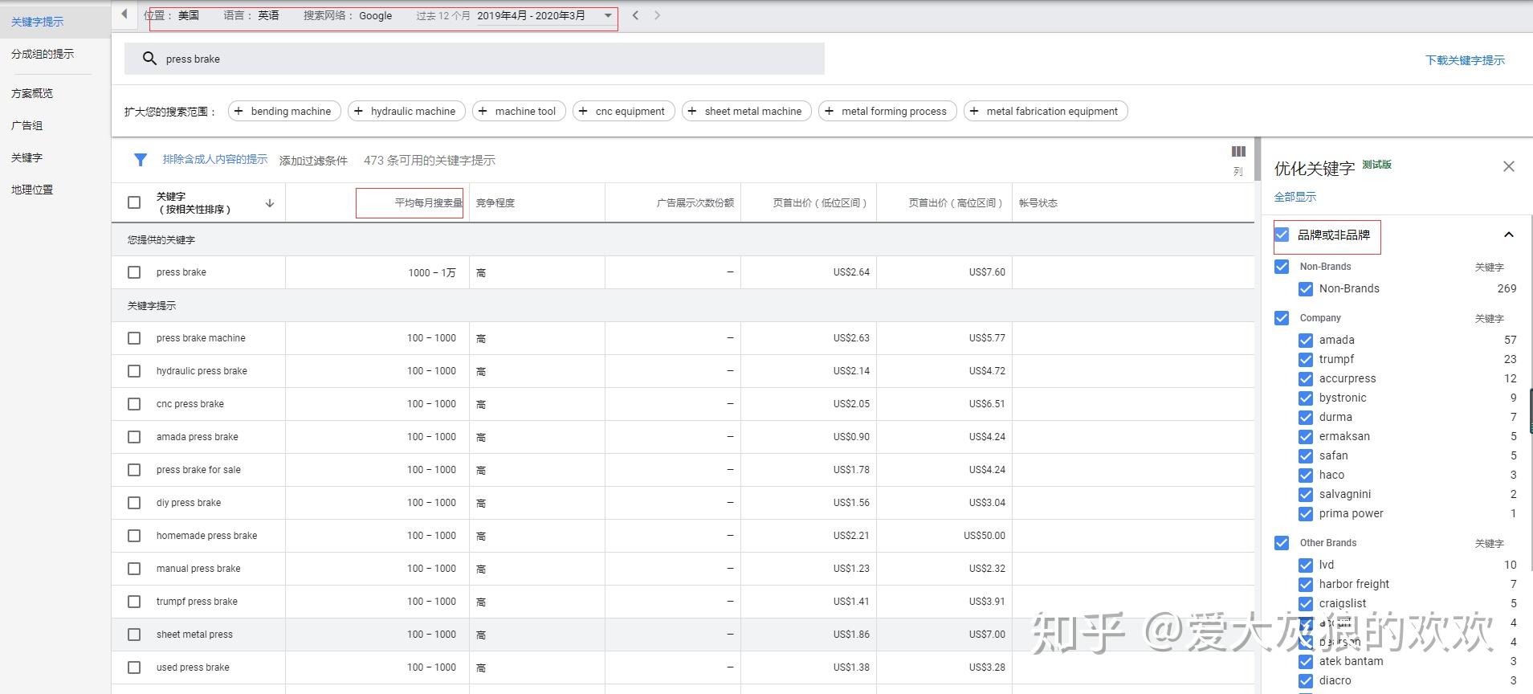
Task: Add 'bending machine' suggestion chip
Action: (x=284, y=111)
